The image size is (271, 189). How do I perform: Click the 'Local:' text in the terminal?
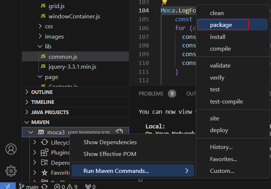(x=155, y=126)
